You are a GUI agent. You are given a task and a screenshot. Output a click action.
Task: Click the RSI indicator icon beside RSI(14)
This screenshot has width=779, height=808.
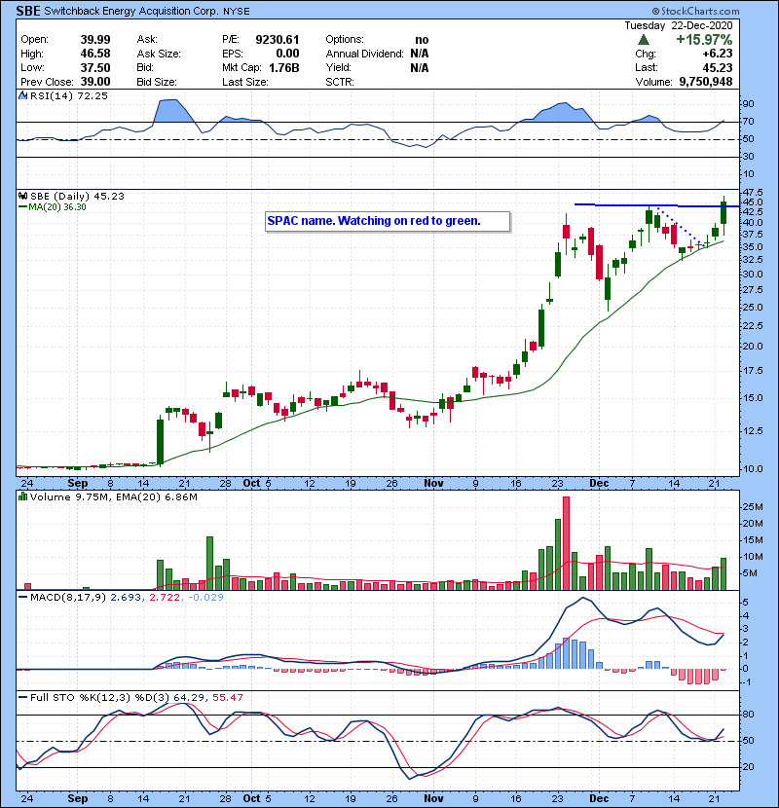pyautogui.click(x=22, y=95)
